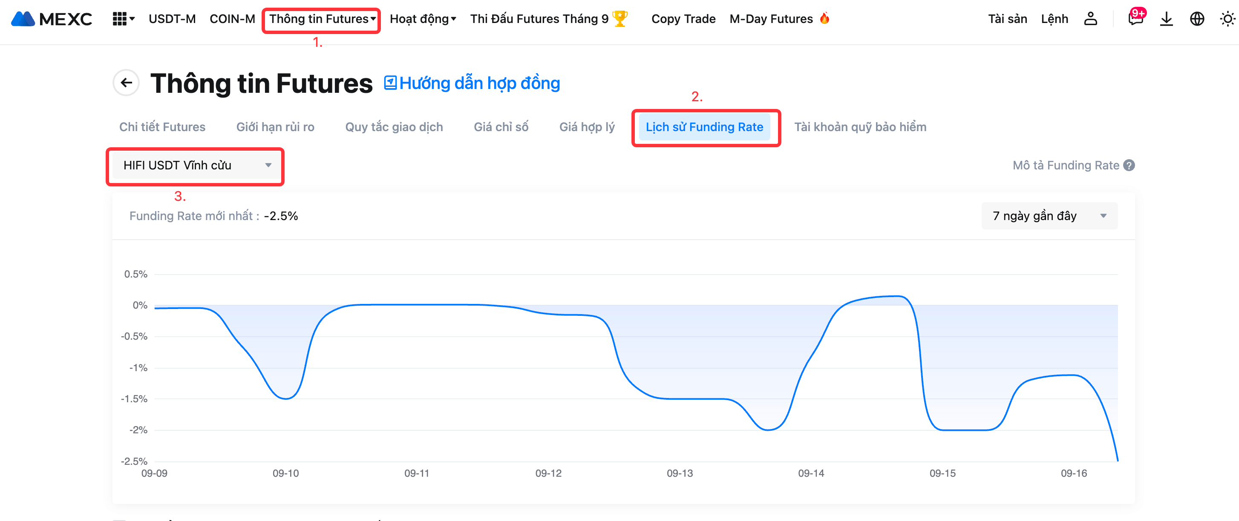Toggle the light/dark theme sun icon

[1227, 19]
